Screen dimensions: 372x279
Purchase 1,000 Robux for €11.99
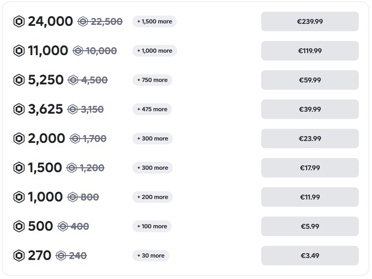point(310,197)
